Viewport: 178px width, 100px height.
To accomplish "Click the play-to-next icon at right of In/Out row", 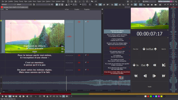I will click(164, 65).
